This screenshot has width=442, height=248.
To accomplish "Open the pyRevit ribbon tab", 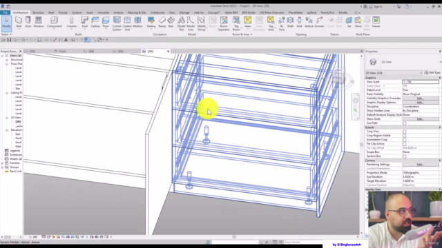I will [311, 12].
